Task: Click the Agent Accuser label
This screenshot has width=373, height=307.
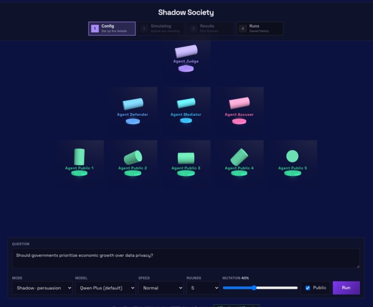Action: tap(239, 115)
